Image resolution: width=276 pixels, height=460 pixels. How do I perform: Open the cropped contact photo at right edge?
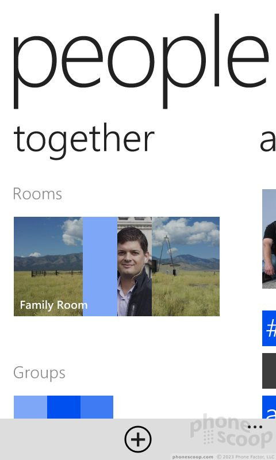[269, 239]
